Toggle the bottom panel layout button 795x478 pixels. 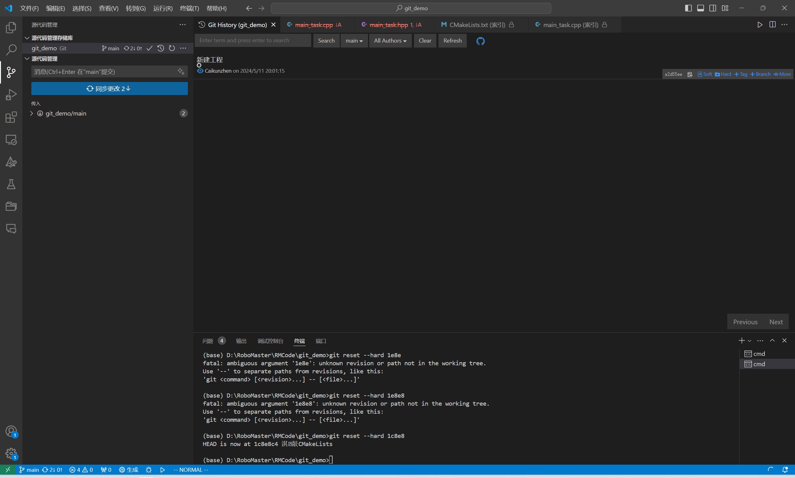[x=700, y=8]
